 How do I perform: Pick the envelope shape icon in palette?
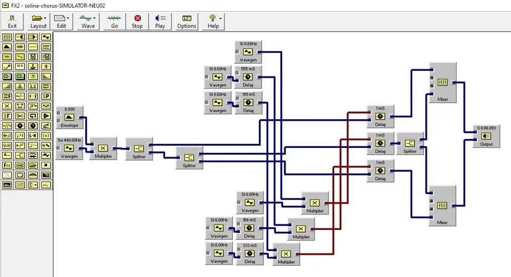tap(7, 47)
